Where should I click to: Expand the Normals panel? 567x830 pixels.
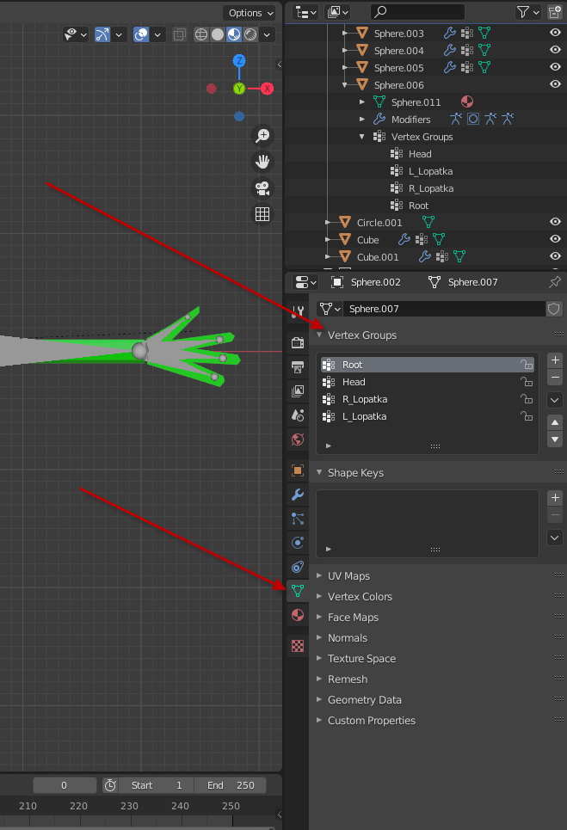point(319,637)
